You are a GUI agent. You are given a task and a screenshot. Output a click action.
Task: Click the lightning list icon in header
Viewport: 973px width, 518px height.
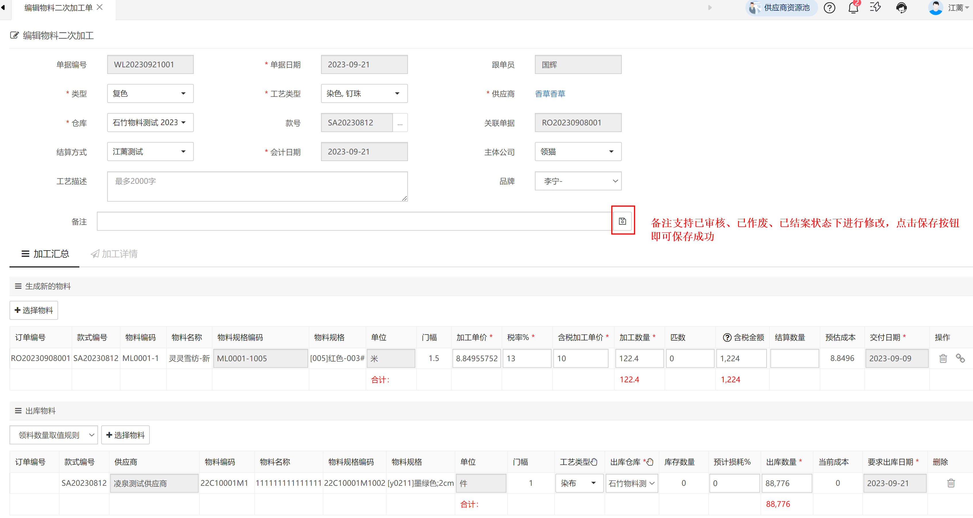[x=875, y=7]
